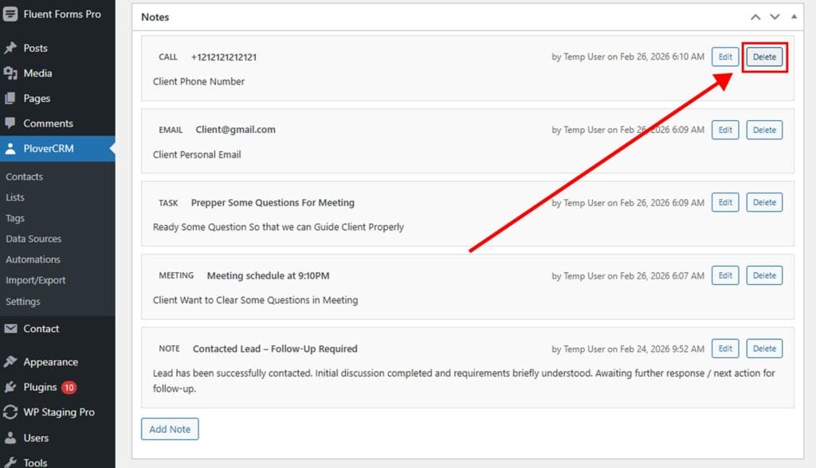This screenshot has width=816, height=468.
Task: Click the Contact envelope icon
Action: click(x=10, y=329)
